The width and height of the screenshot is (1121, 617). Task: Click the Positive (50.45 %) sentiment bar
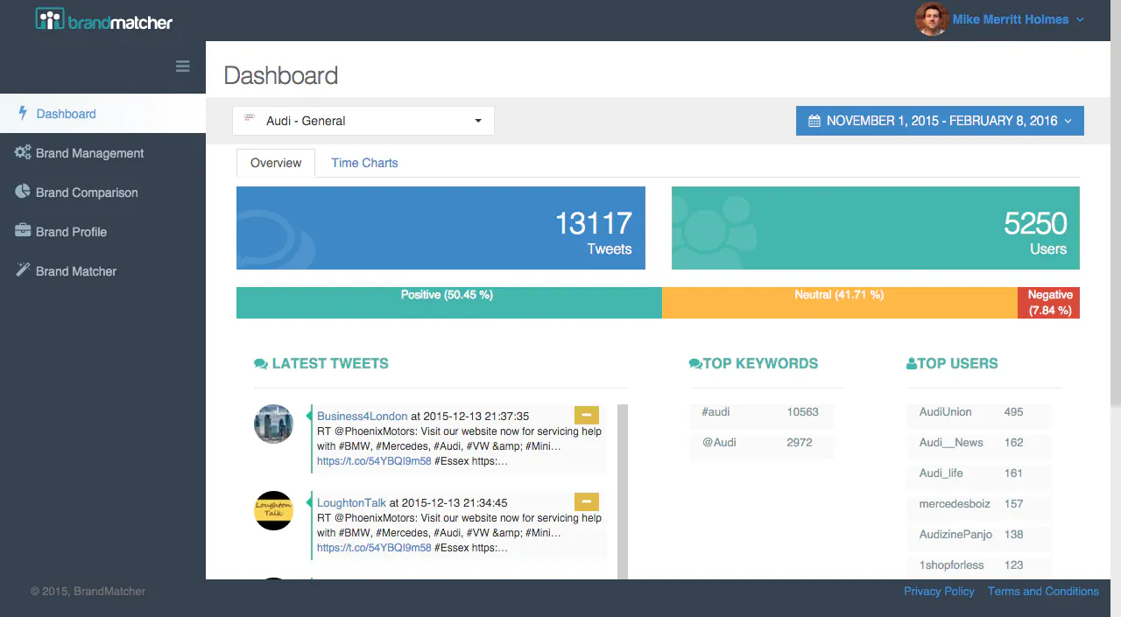pyautogui.click(x=449, y=303)
